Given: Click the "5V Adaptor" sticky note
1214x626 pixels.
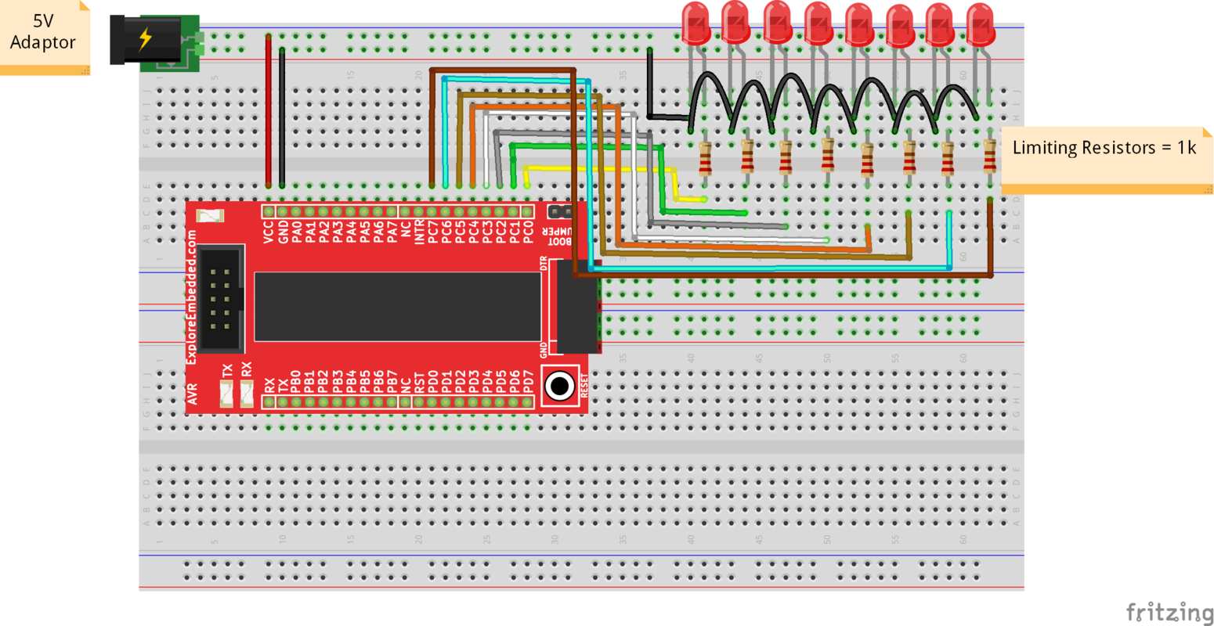Looking at the screenshot, I should (x=45, y=38).
